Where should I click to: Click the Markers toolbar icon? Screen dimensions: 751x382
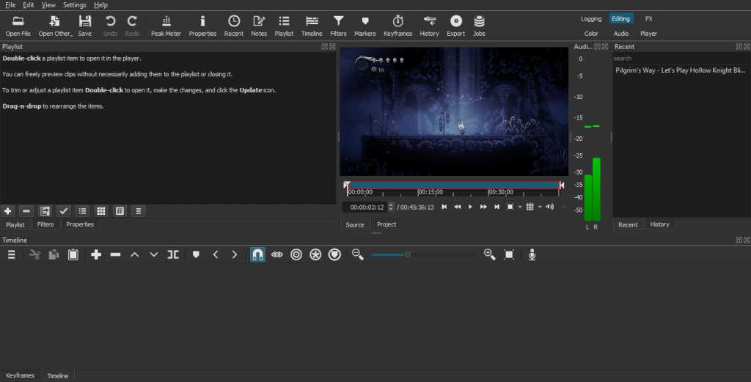[364, 26]
